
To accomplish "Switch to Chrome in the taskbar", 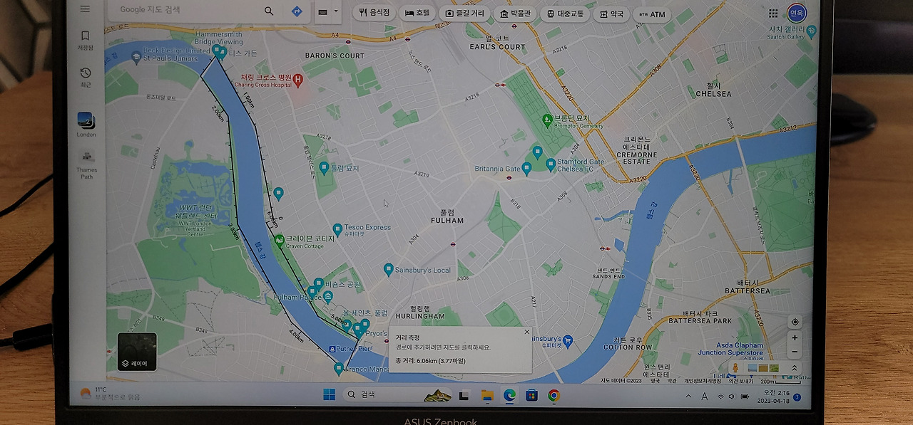I will pyautogui.click(x=554, y=395).
